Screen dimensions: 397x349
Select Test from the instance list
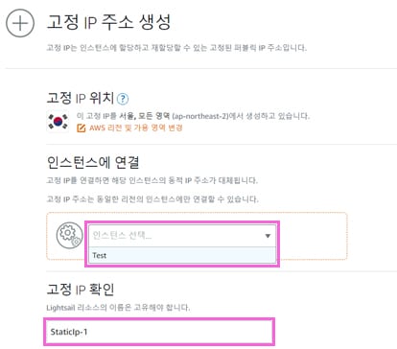click(x=182, y=255)
